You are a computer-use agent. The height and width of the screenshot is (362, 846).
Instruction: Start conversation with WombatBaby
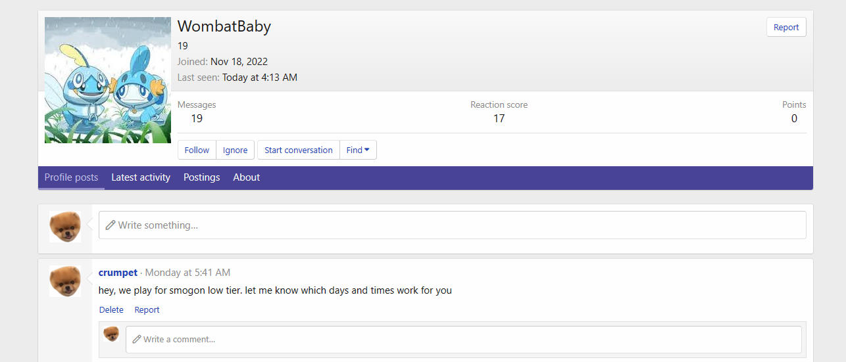[x=298, y=150]
